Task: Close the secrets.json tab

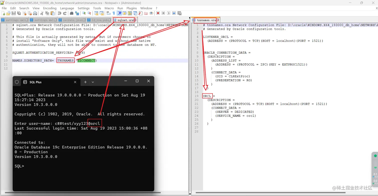Action: [x=84, y=20]
